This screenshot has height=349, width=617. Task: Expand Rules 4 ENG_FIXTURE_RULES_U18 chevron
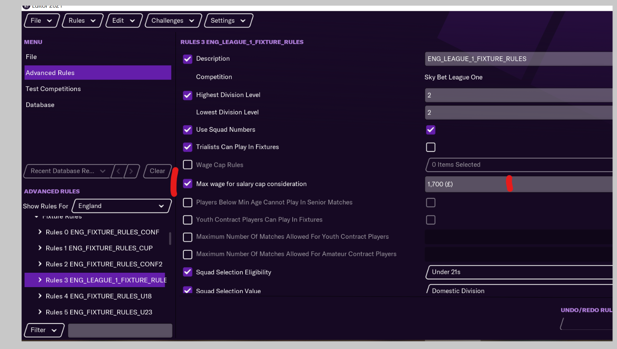[40, 296]
